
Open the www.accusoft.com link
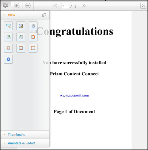pyautogui.click(x=74, y=96)
